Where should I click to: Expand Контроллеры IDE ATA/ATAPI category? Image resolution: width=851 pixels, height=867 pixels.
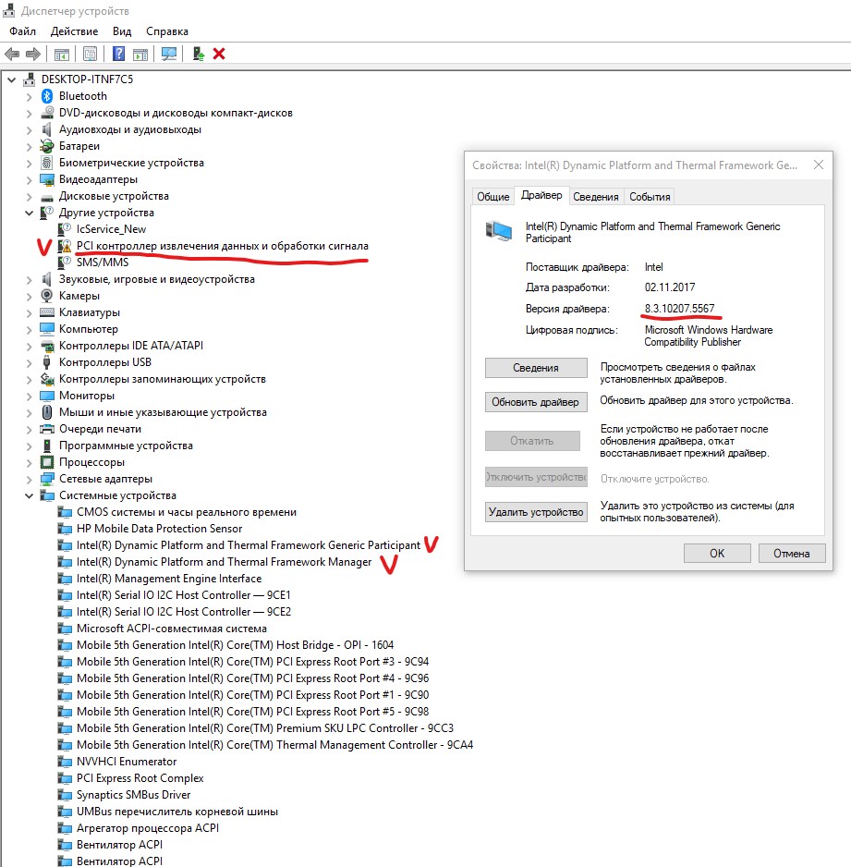click(30, 346)
